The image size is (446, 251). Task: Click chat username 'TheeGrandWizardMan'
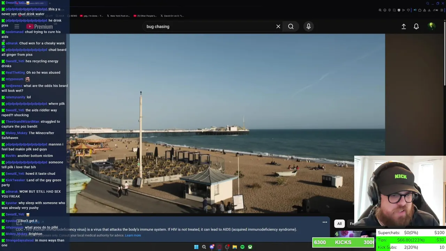coord(22,122)
